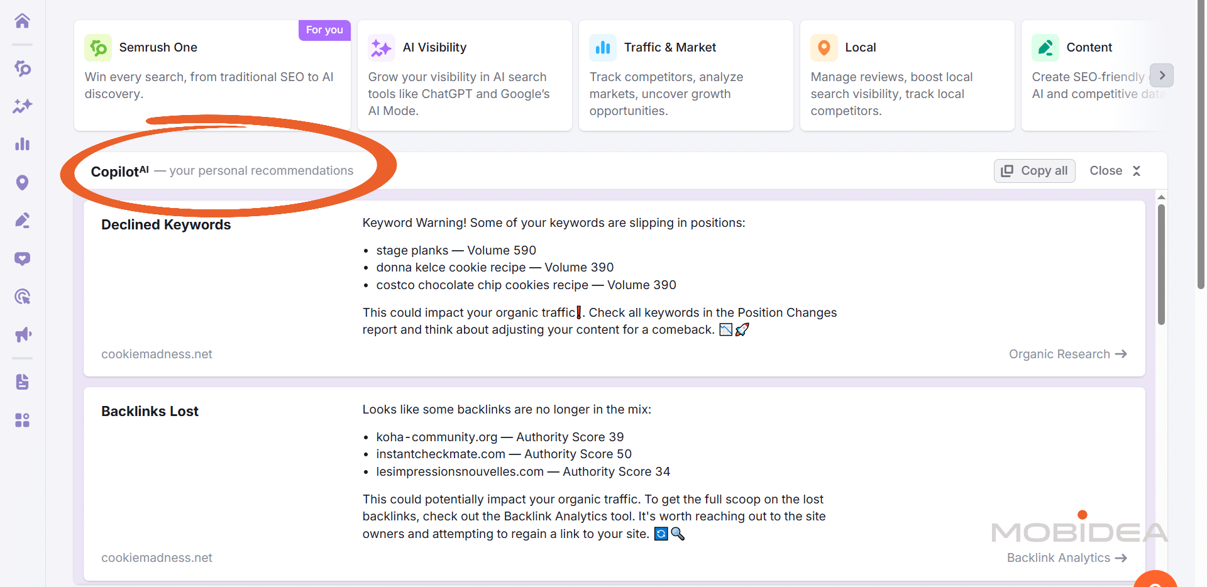Open the Home dashboard from the sidebar
The height and width of the screenshot is (587, 1207).
click(x=22, y=21)
